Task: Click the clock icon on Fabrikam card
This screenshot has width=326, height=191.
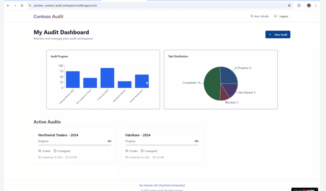Action: (x=154, y=157)
